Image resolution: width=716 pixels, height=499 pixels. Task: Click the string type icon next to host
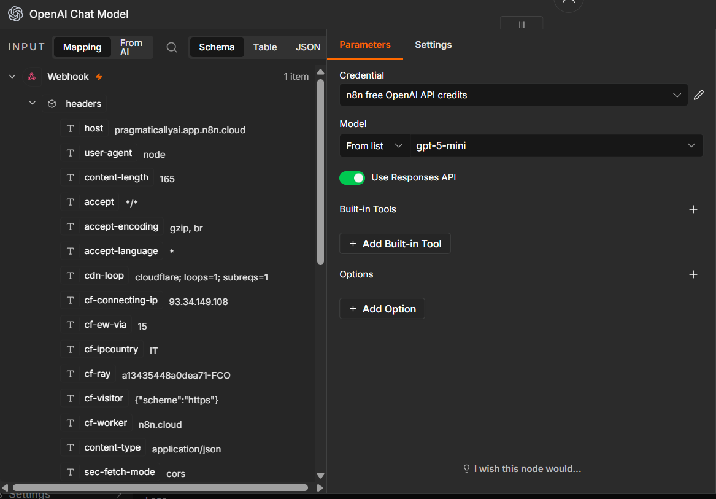[71, 128]
